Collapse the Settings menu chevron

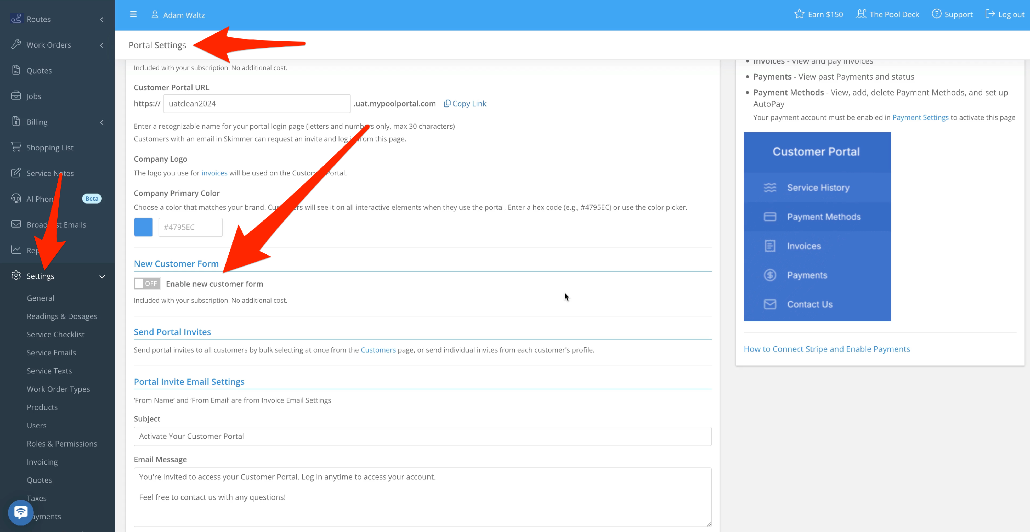tap(102, 276)
